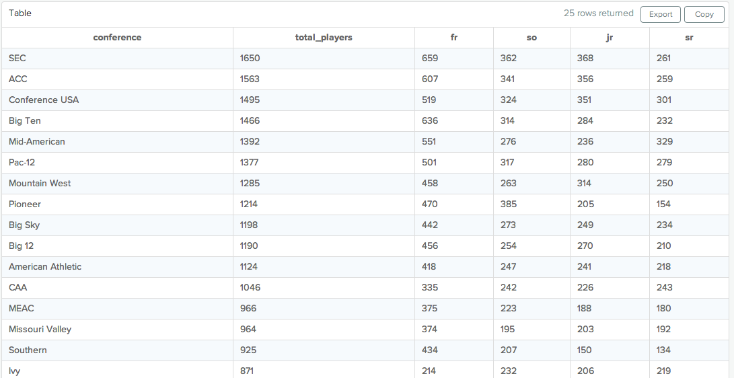This screenshot has width=734, height=378.
Task: Click the 25 rows returned text
Action: coord(598,13)
